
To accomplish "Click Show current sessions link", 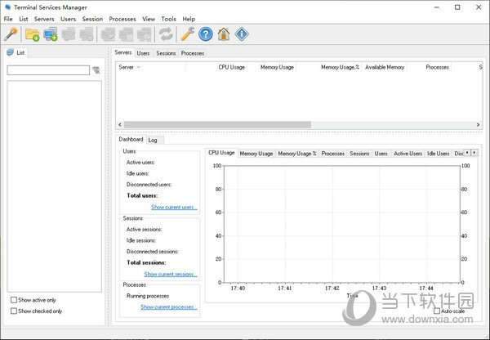I will point(171,274).
